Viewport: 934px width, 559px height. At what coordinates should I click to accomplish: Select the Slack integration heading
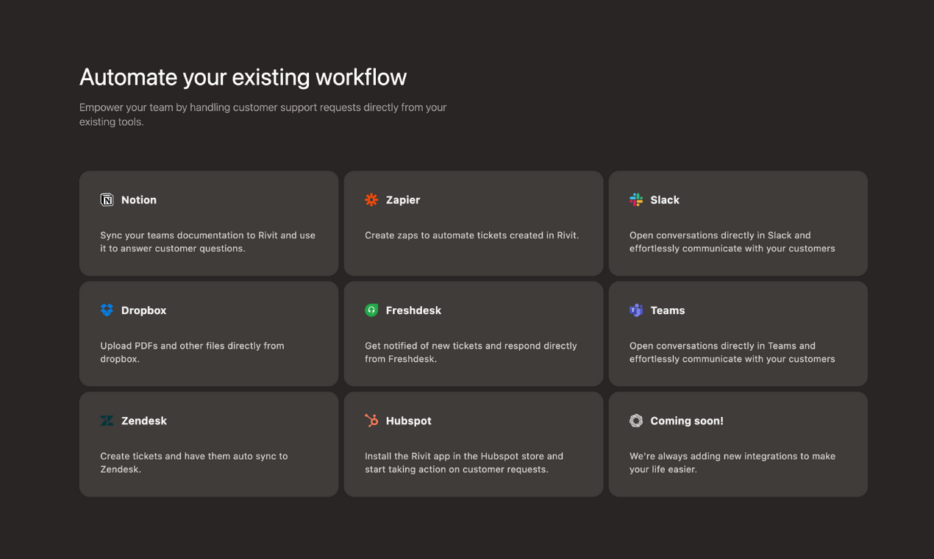[x=665, y=200]
